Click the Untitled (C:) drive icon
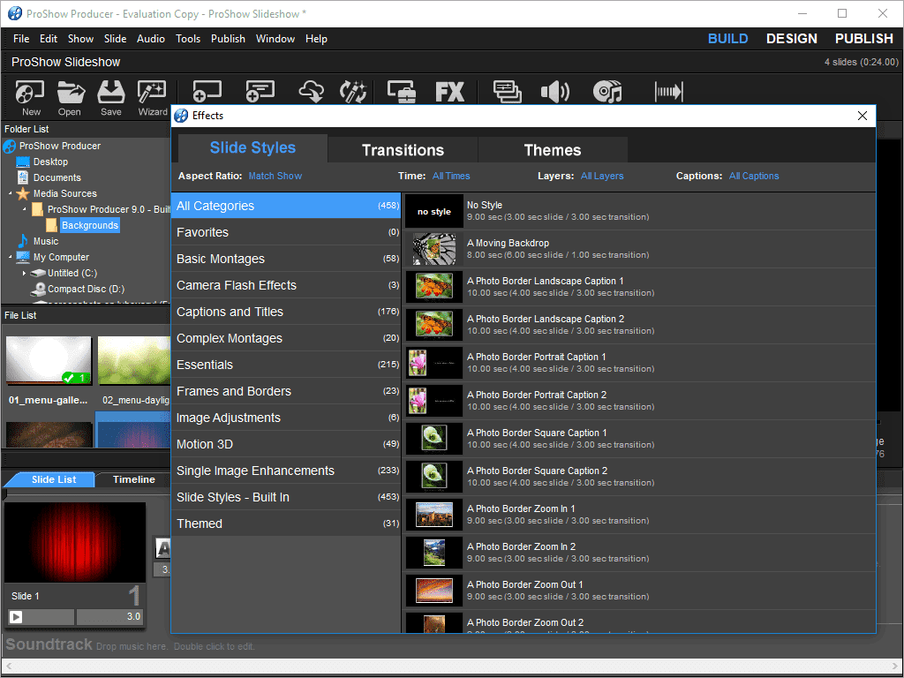904x678 pixels. point(38,273)
